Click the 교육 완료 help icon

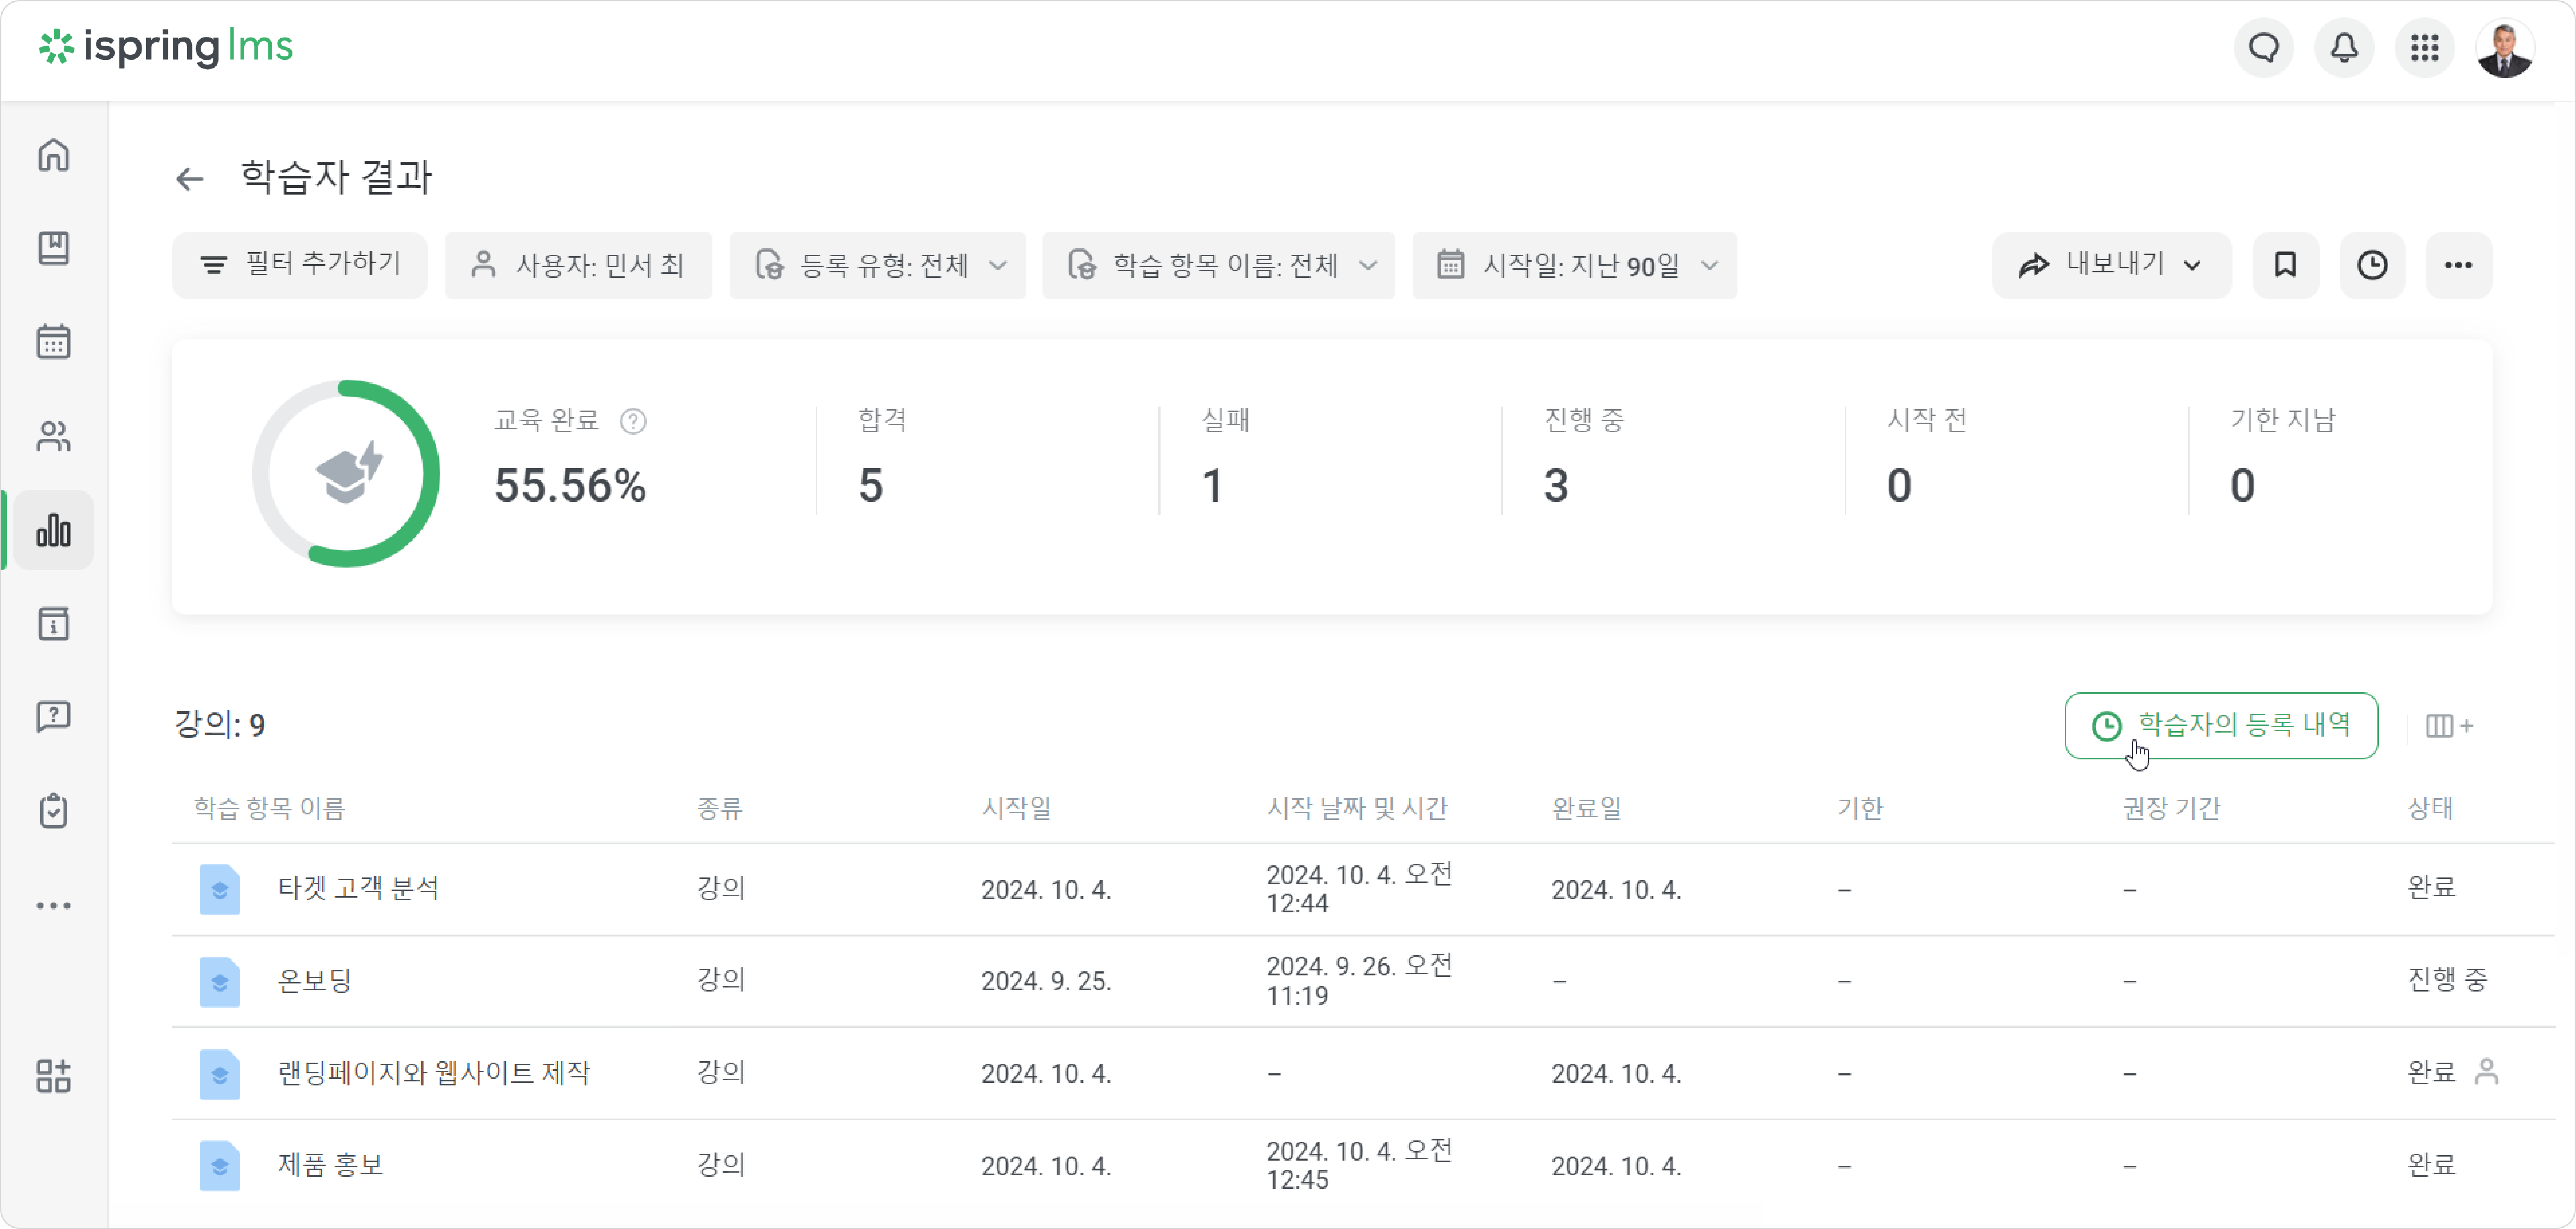(633, 421)
